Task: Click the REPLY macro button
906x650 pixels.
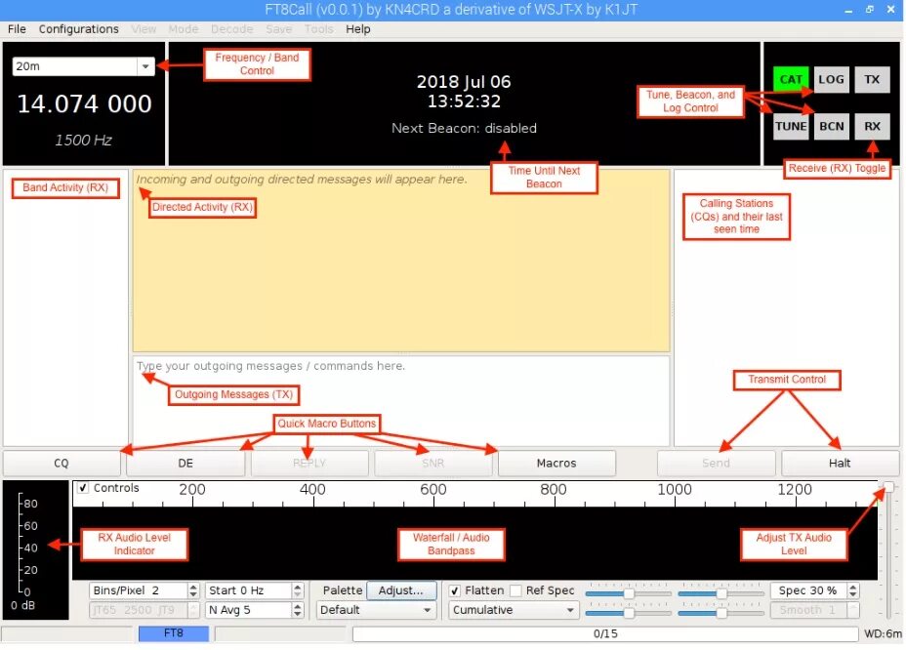Action: (309, 463)
